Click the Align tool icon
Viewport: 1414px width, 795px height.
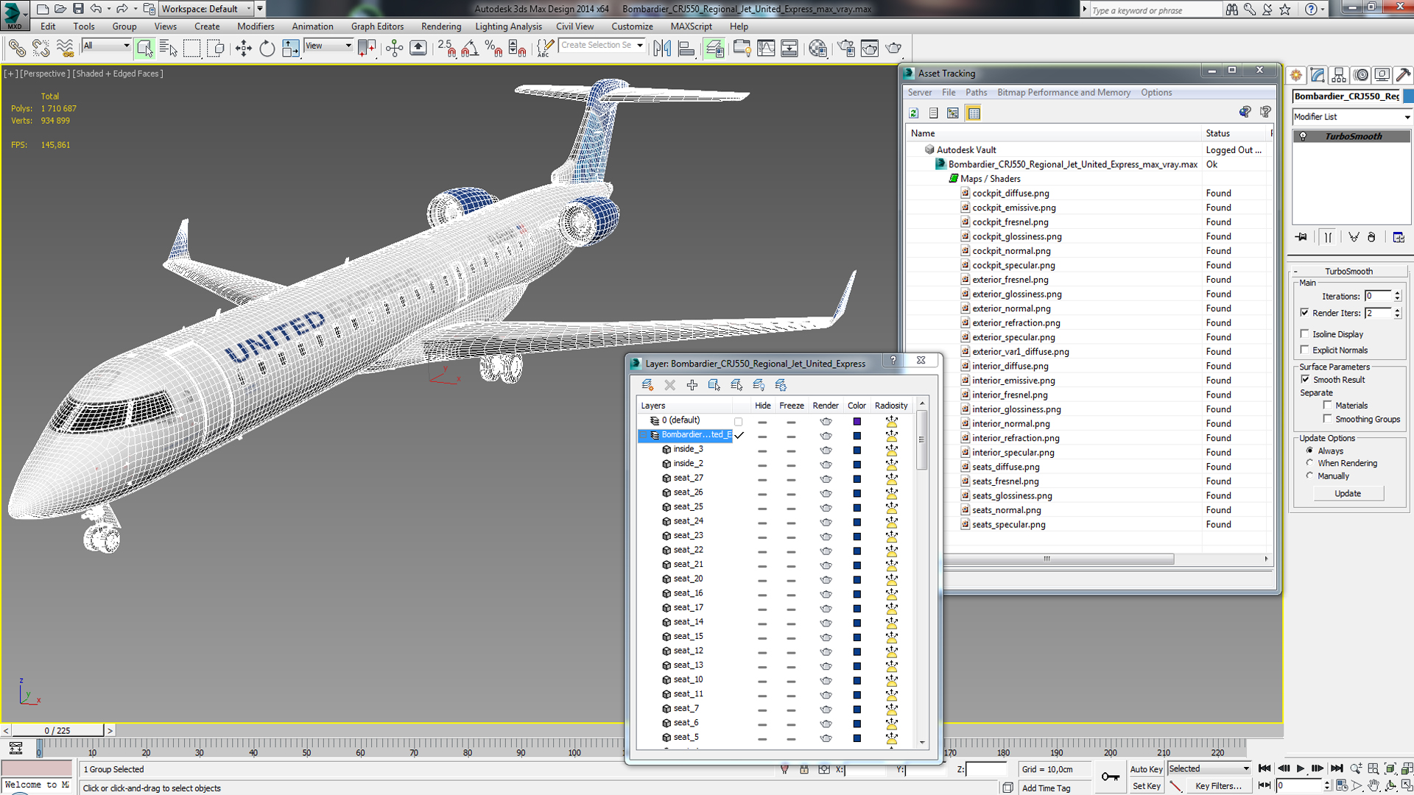tap(686, 49)
